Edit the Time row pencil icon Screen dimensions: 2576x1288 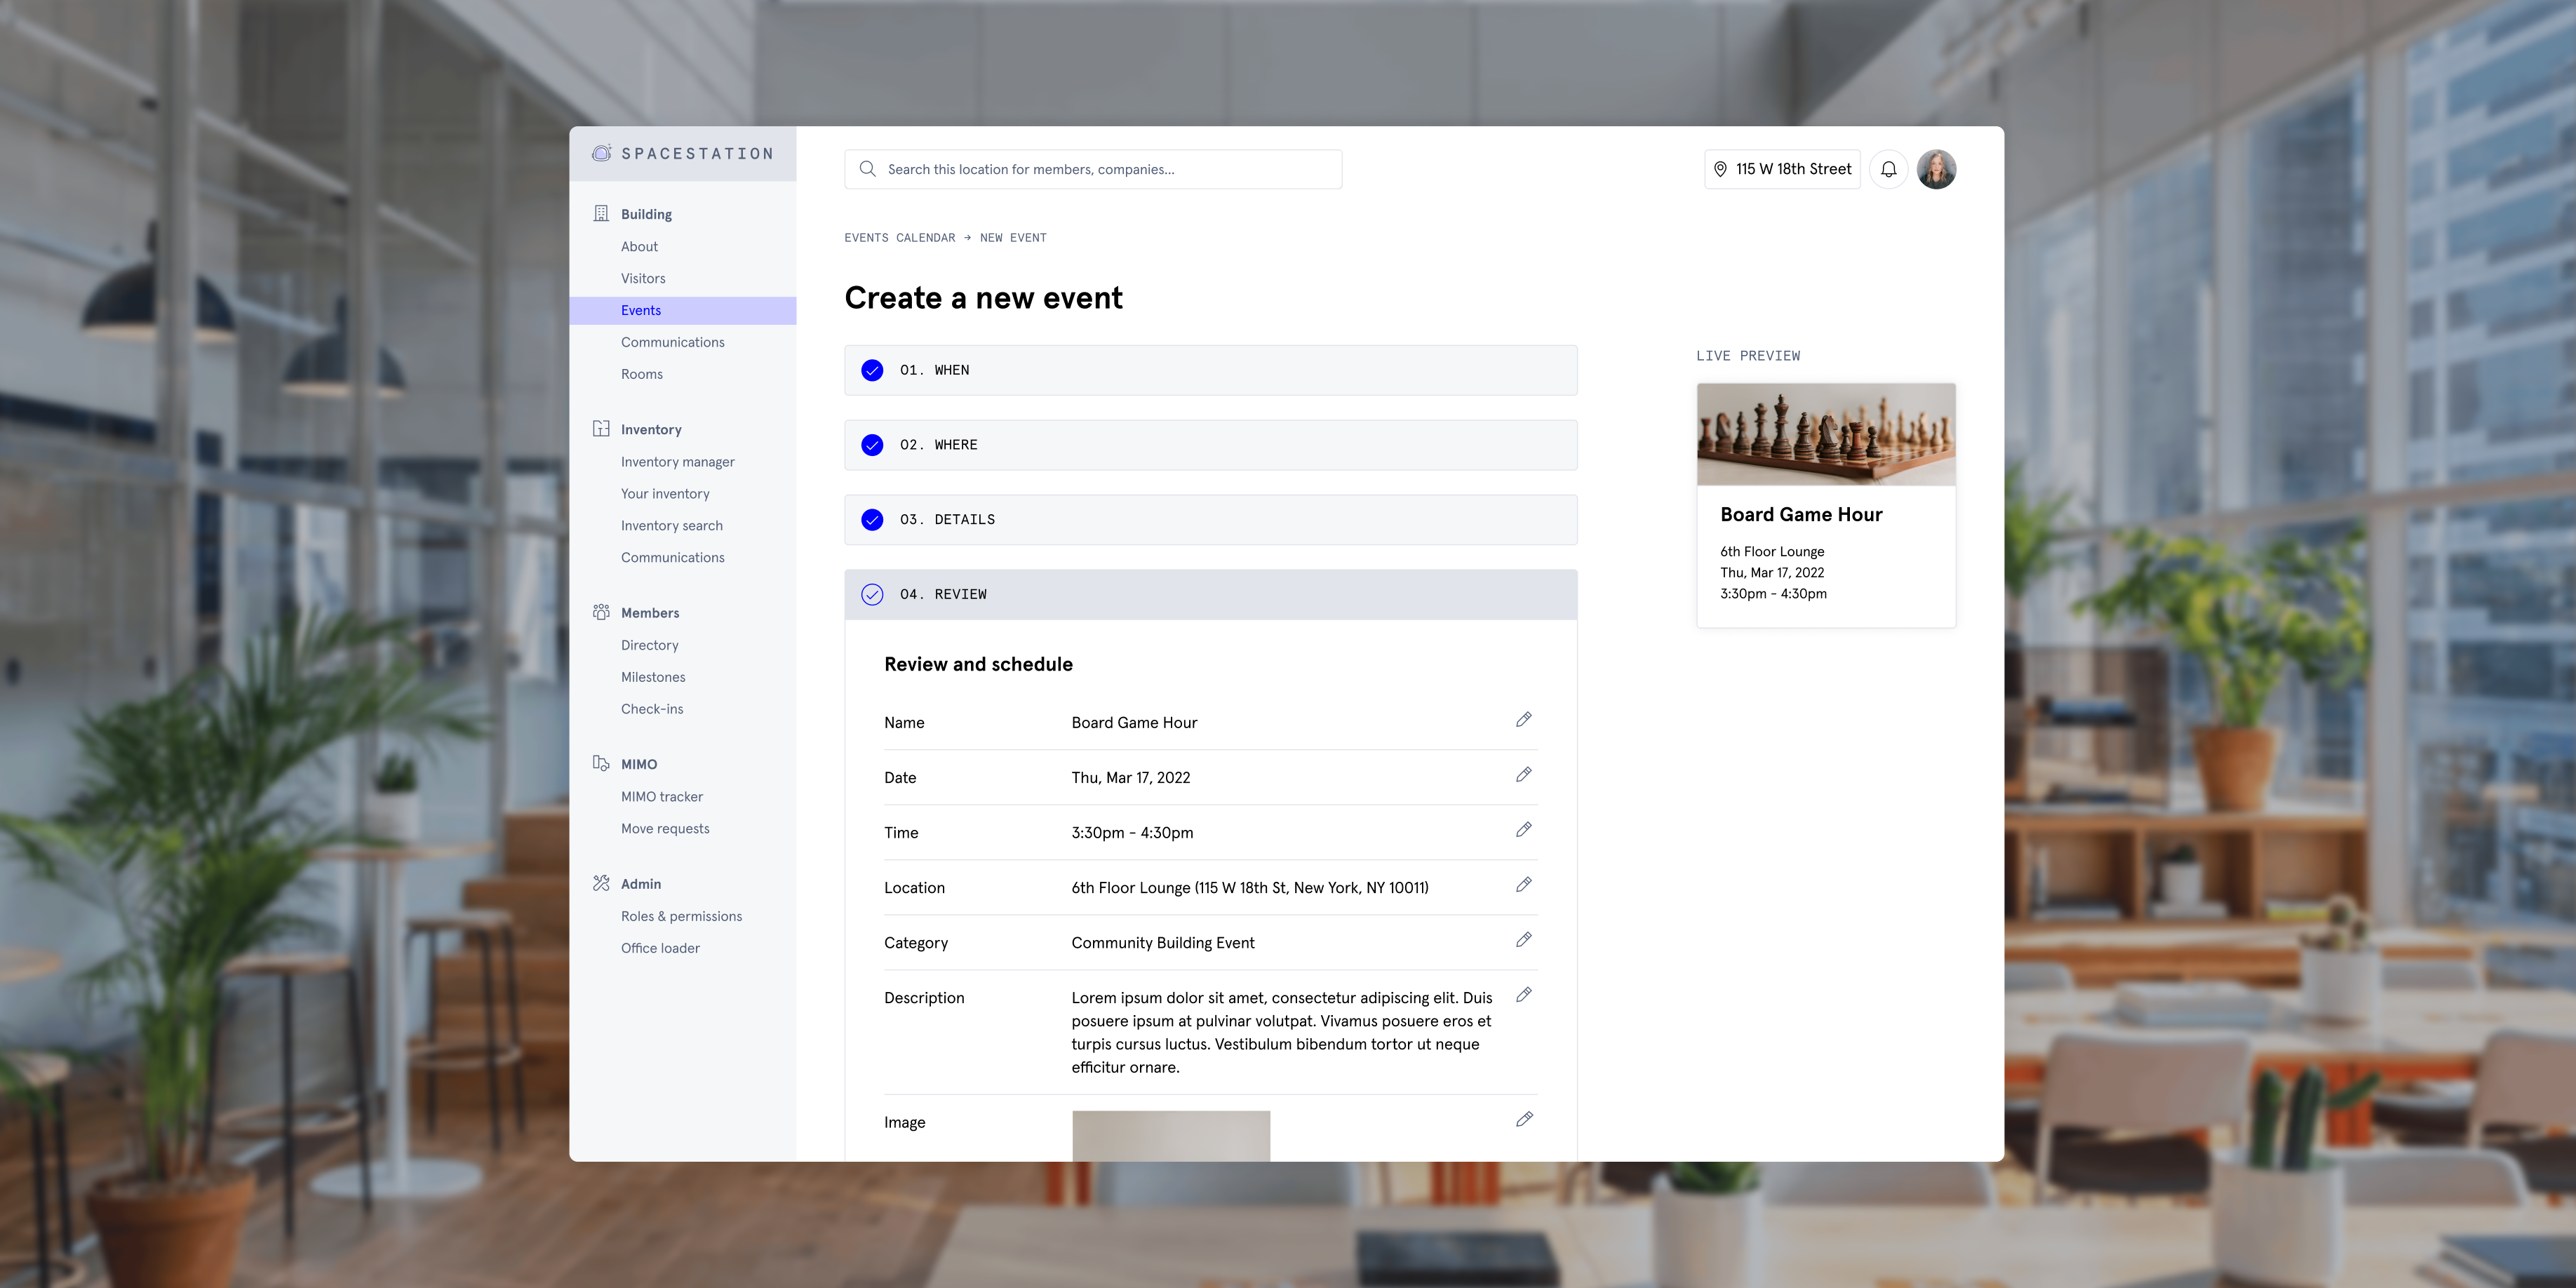tap(1523, 830)
